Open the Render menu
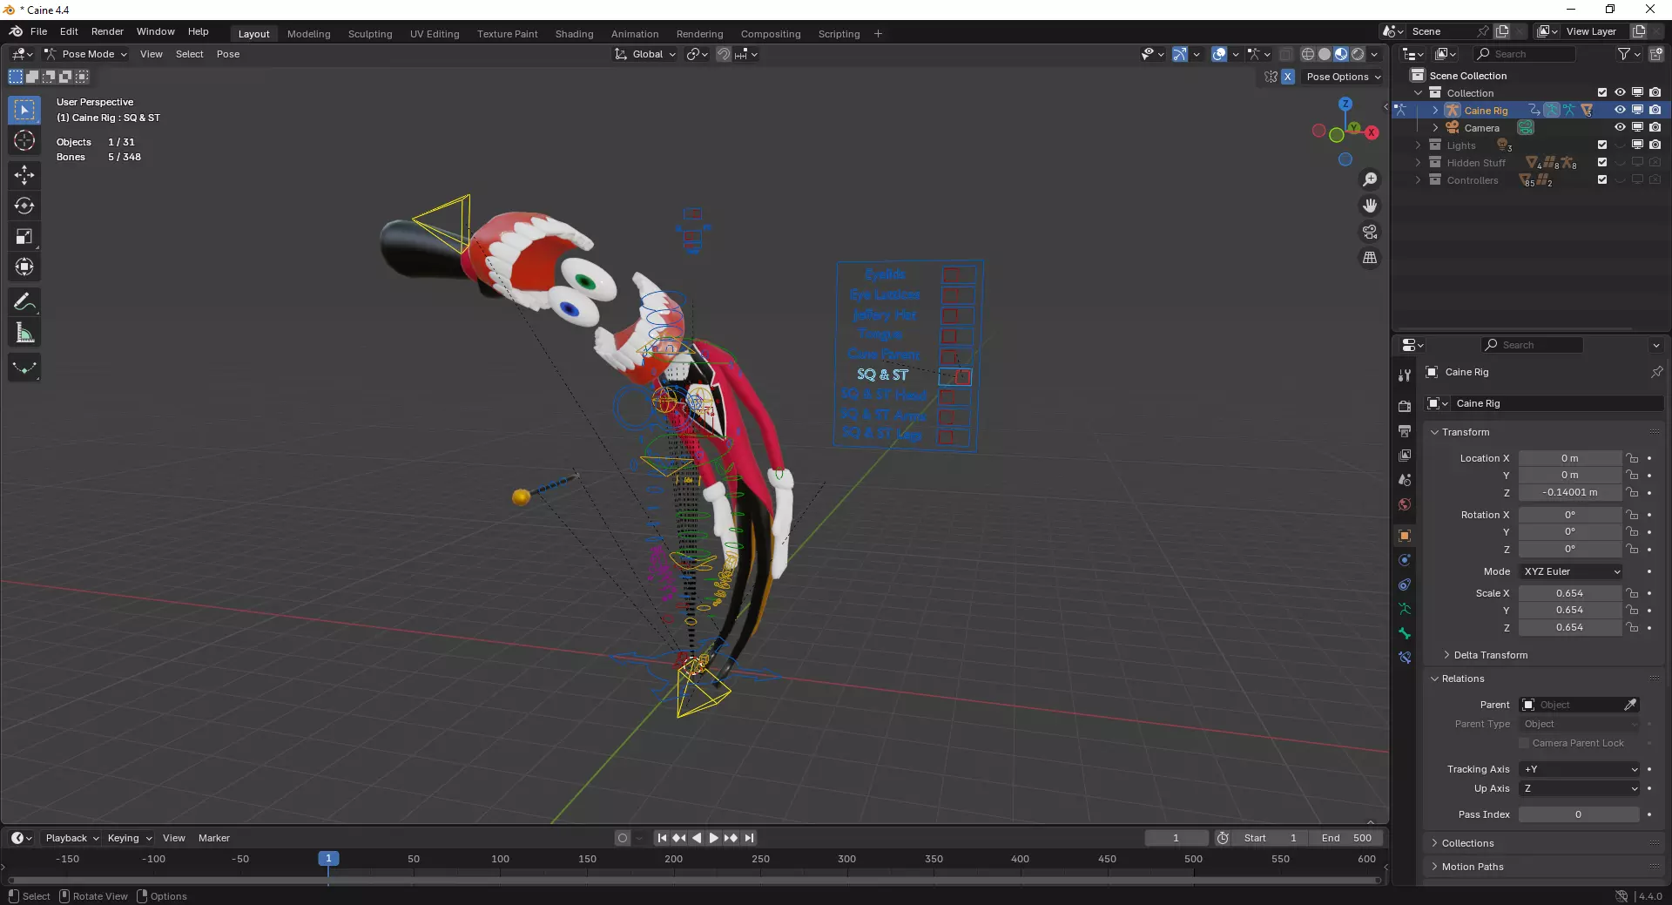The image size is (1672, 905). coord(107,31)
